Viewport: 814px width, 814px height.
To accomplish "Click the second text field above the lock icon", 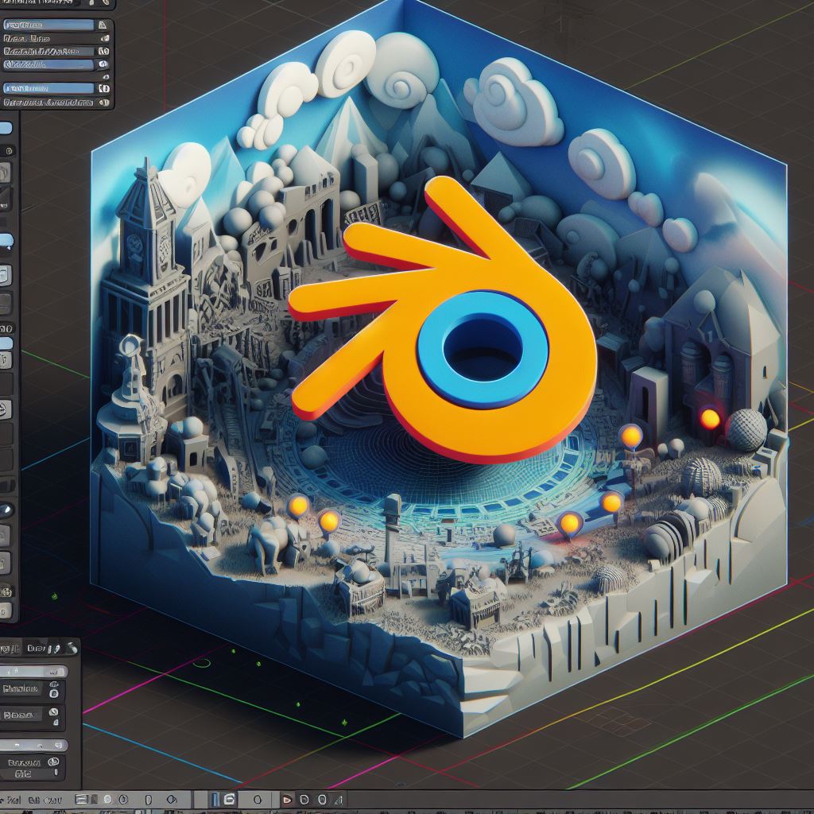I will pyautogui.click(x=21, y=715).
